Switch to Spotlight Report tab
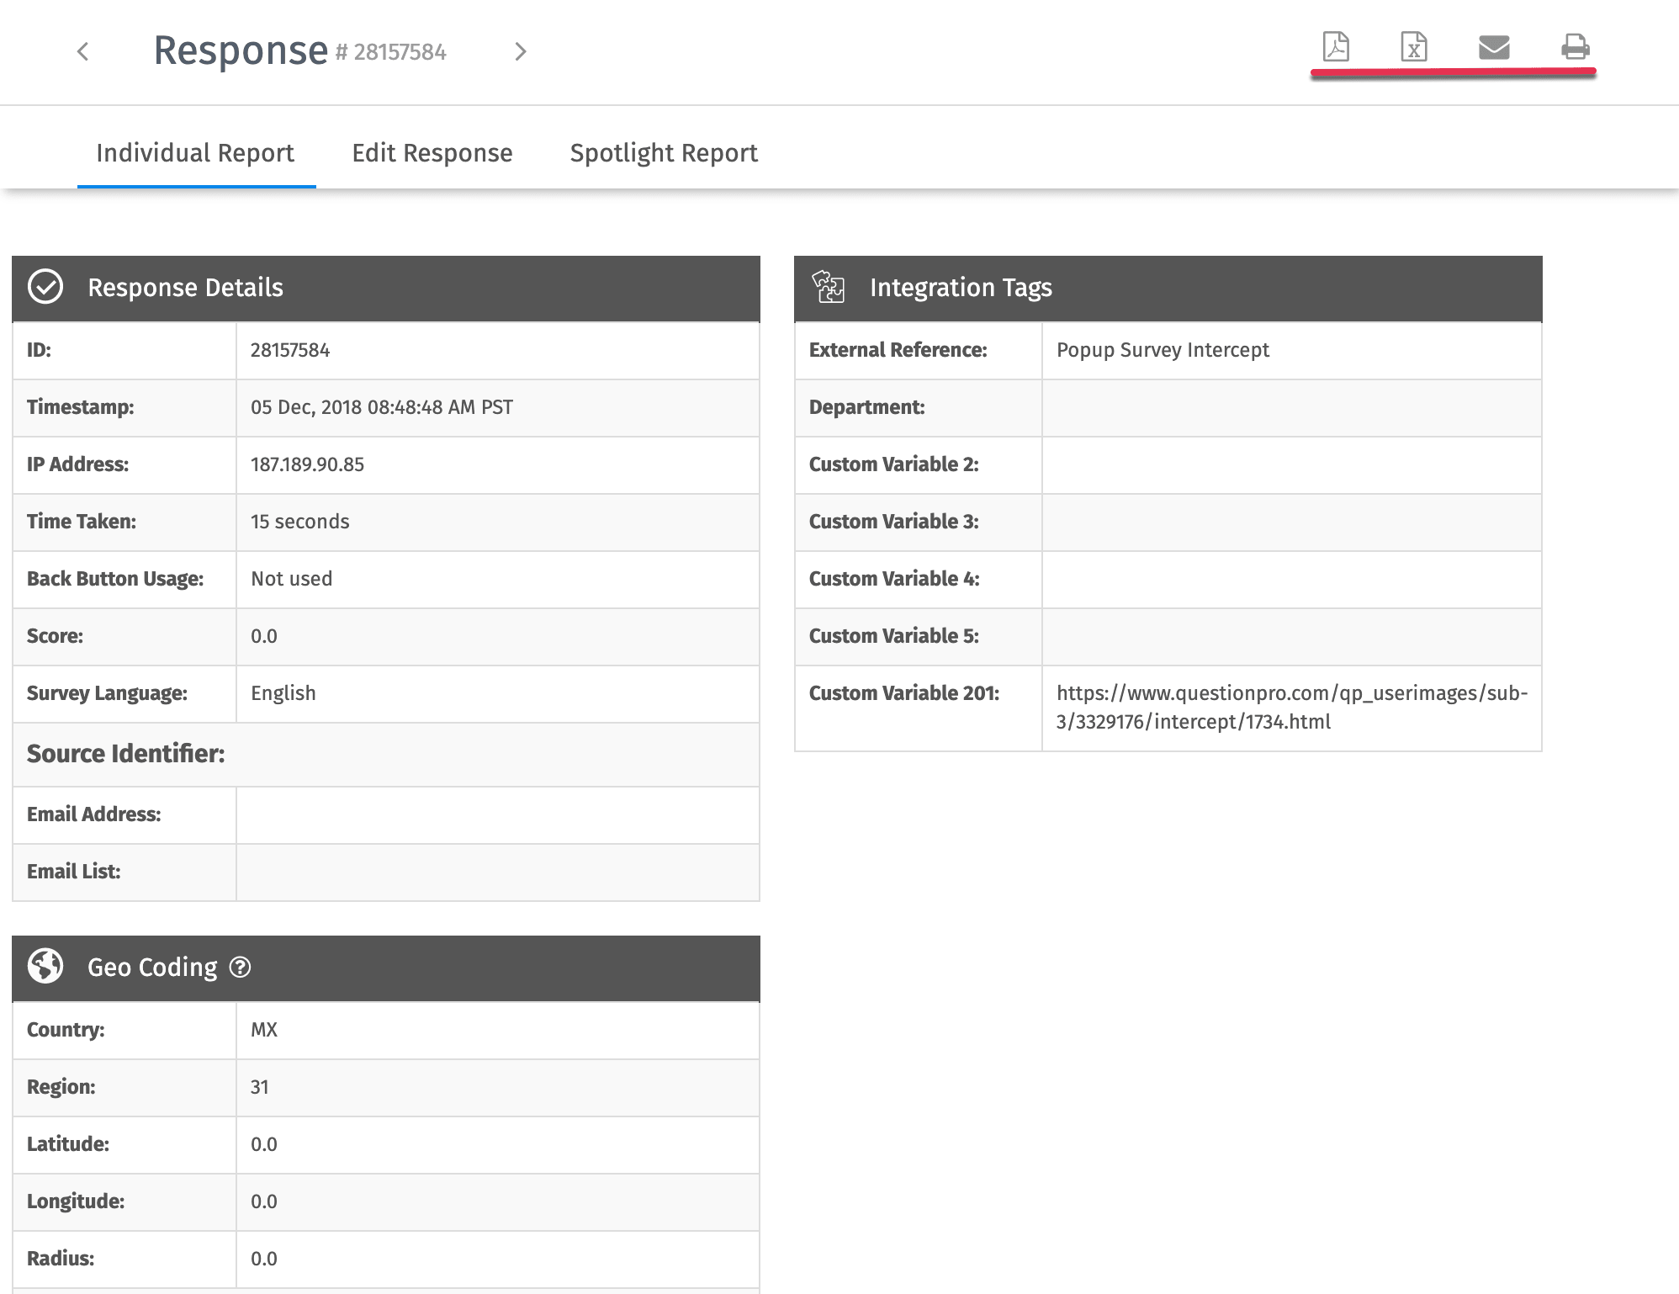 [x=664, y=153]
